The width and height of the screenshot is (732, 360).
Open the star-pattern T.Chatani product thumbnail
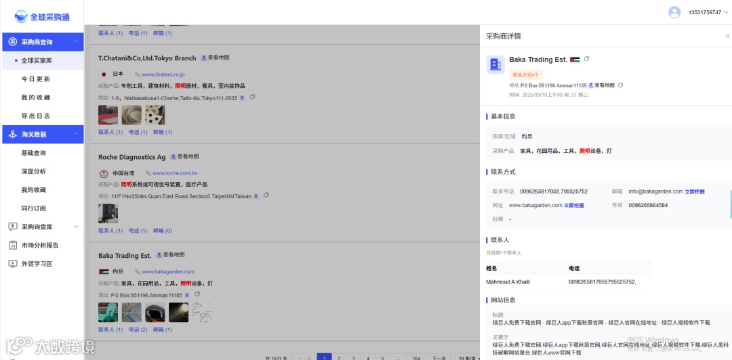[155, 115]
